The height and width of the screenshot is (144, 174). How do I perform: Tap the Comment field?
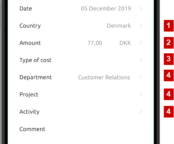coord(81,129)
